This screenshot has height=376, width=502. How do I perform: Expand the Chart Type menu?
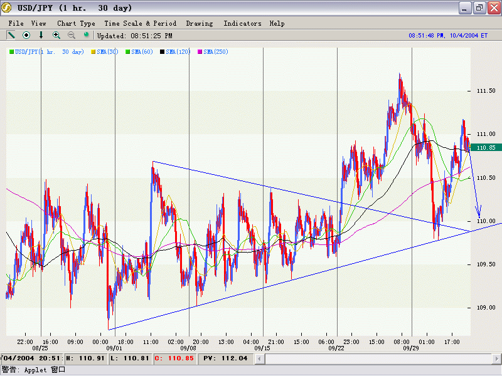(76, 23)
